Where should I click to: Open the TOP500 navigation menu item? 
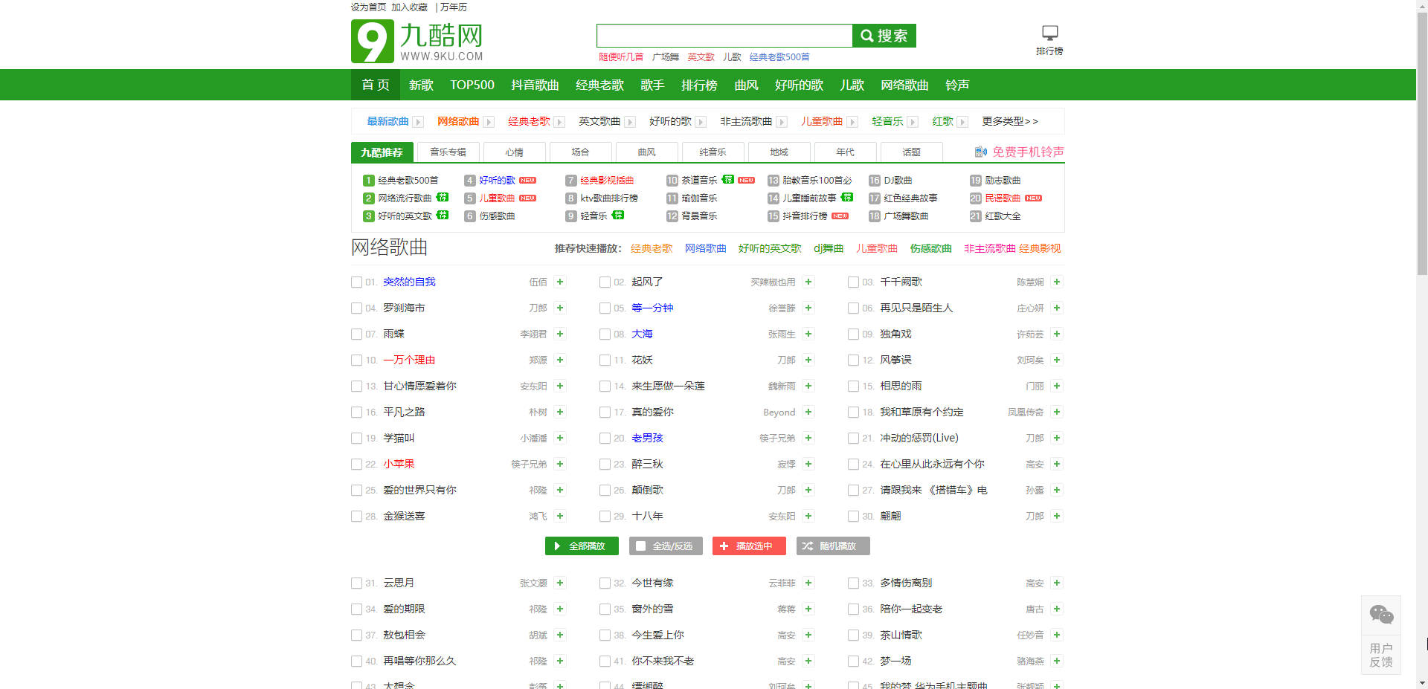coord(472,85)
